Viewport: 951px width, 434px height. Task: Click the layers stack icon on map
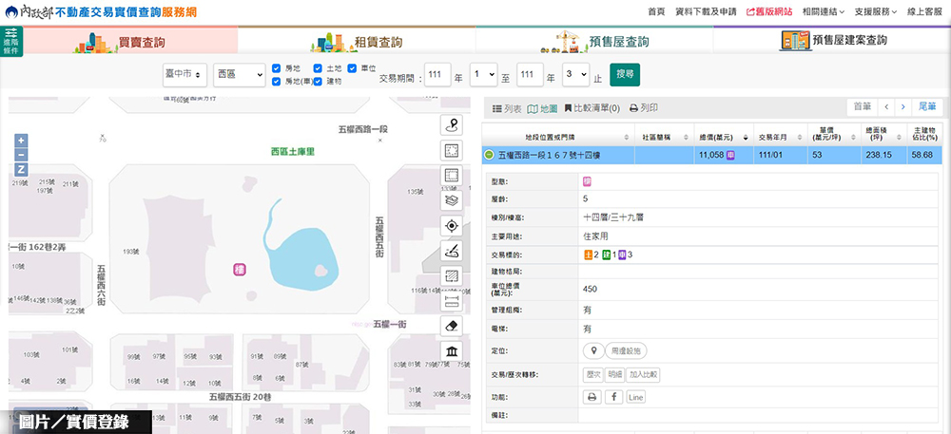click(452, 200)
